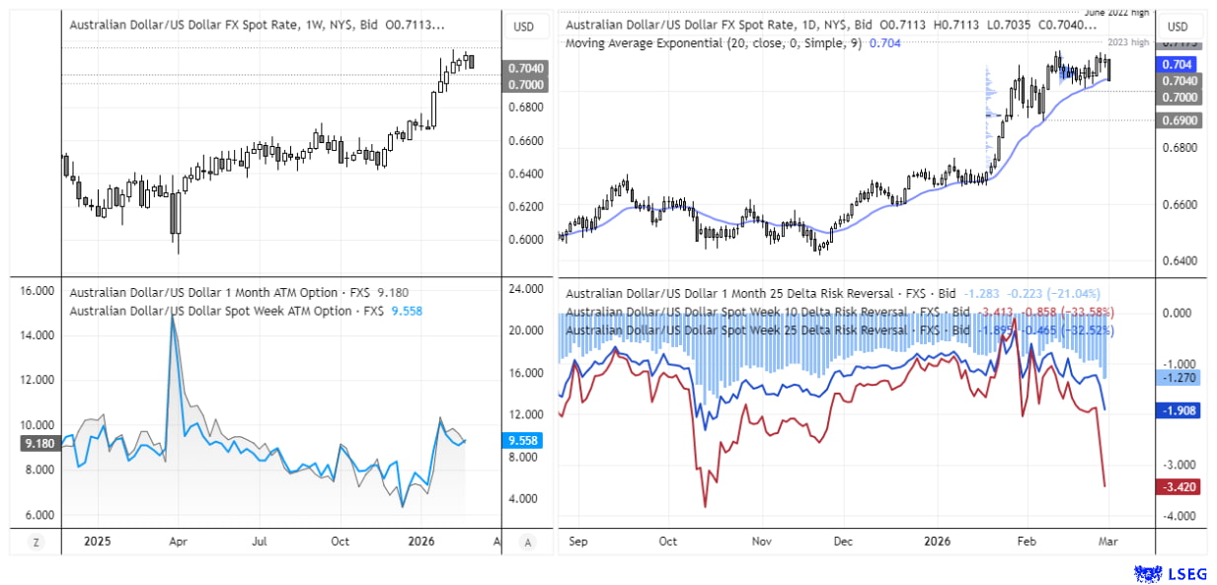
Task: Click the blue 0.704 EMA price label
Action: (1179, 64)
